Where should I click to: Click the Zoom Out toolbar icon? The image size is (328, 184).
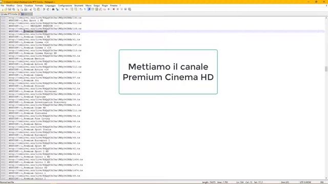coord(67,9)
